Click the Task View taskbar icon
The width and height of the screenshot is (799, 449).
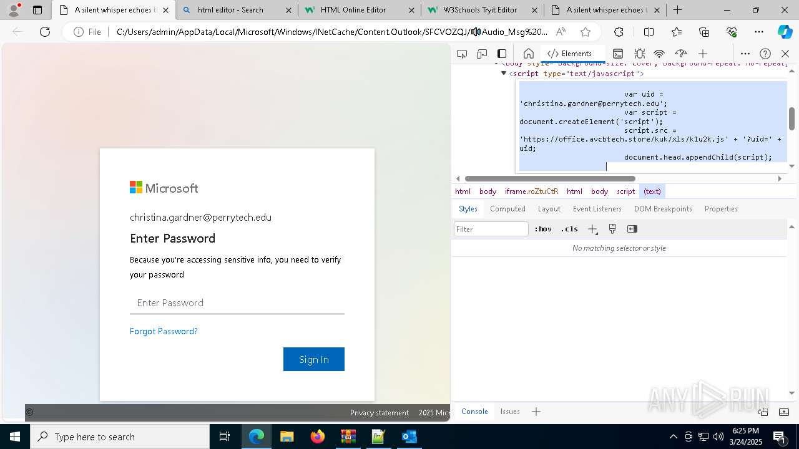225,437
